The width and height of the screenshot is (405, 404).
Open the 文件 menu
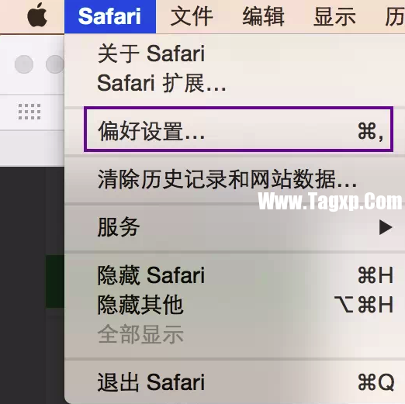tap(192, 16)
